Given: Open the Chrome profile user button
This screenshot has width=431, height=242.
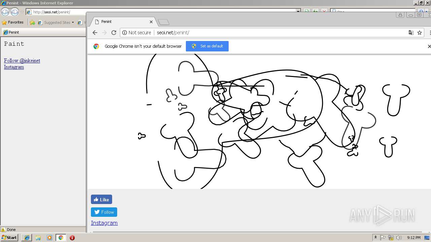Looking at the screenshot, I should click(x=400, y=15).
